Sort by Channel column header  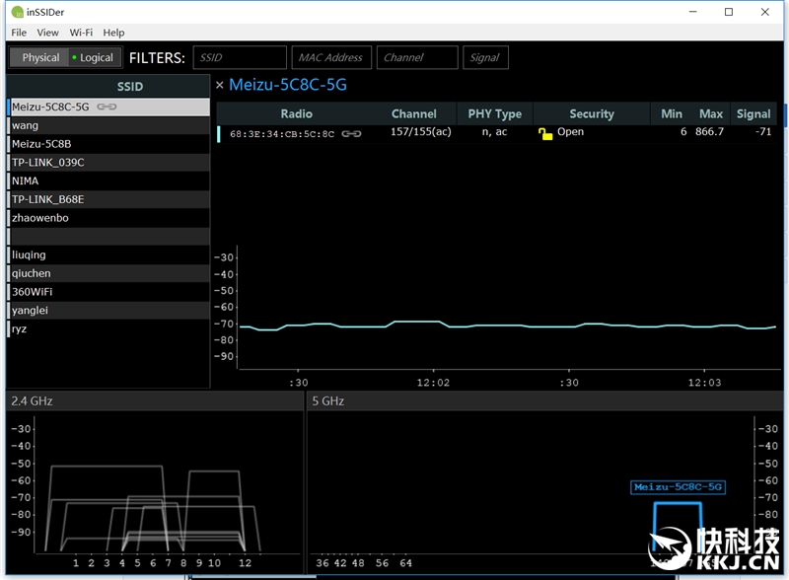coord(414,113)
